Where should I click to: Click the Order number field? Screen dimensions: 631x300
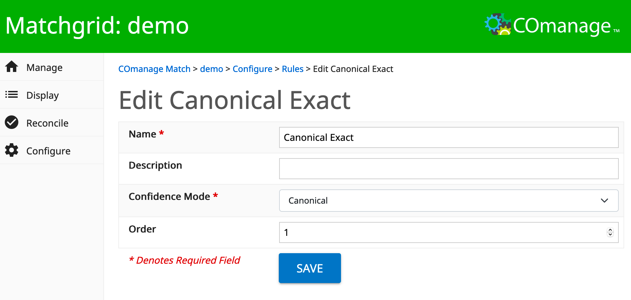[x=442, y=232]
